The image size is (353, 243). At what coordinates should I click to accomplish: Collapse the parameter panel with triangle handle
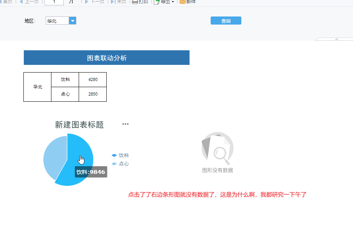point(337,39)
